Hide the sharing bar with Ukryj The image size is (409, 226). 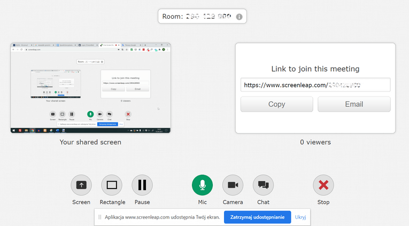click(x=300, y=217)
